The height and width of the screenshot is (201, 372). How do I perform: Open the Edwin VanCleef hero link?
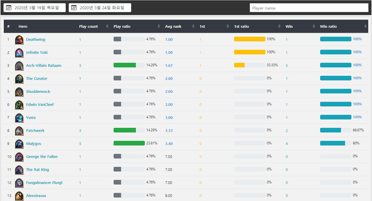click(x=40, y=104)
